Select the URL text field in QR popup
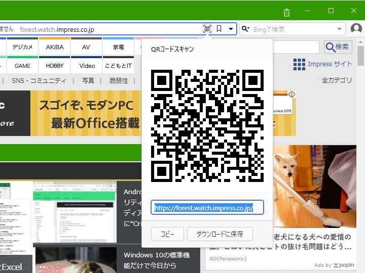 pos(207,207)
